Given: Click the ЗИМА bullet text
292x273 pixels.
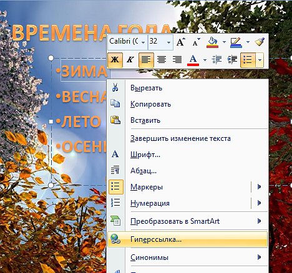Looking at the screenshot, I should tap(84, 71).
